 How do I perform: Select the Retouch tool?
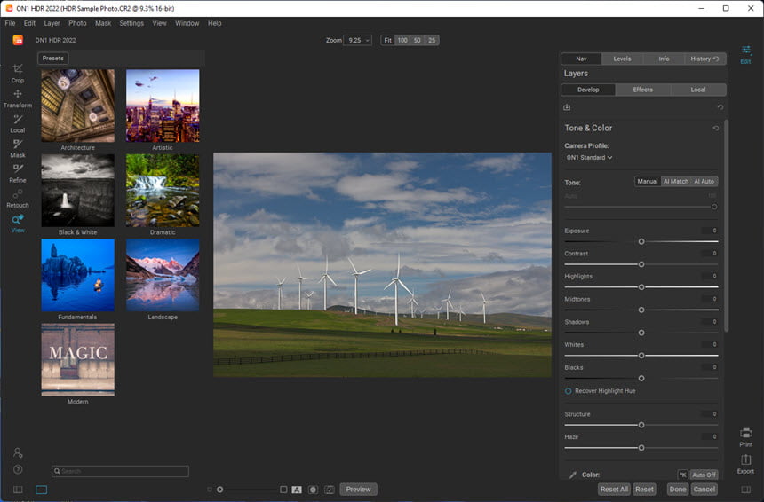18,199
